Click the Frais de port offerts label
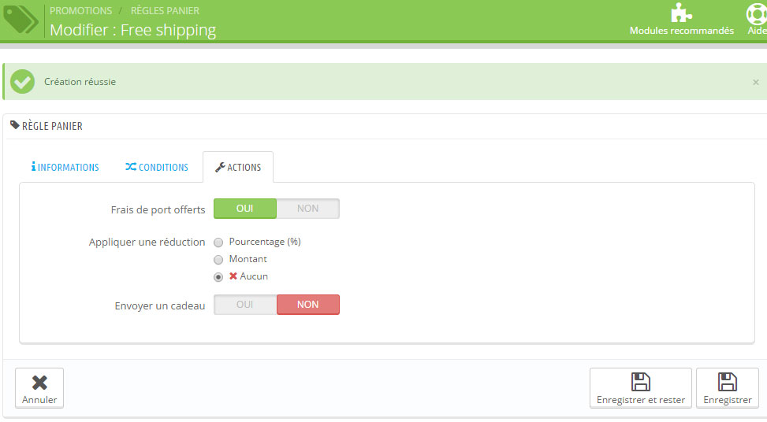 [x=158, y=209]
